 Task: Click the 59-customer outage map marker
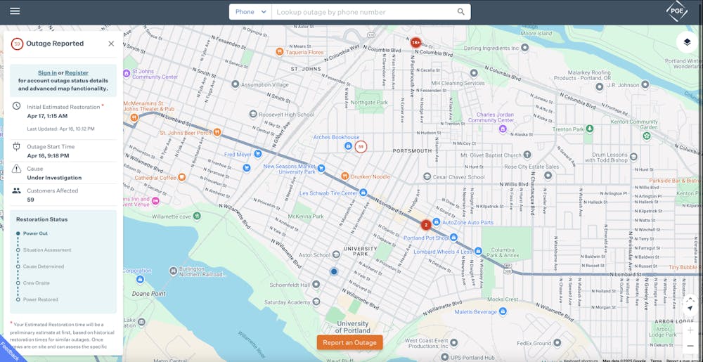(x=361, y=147)
